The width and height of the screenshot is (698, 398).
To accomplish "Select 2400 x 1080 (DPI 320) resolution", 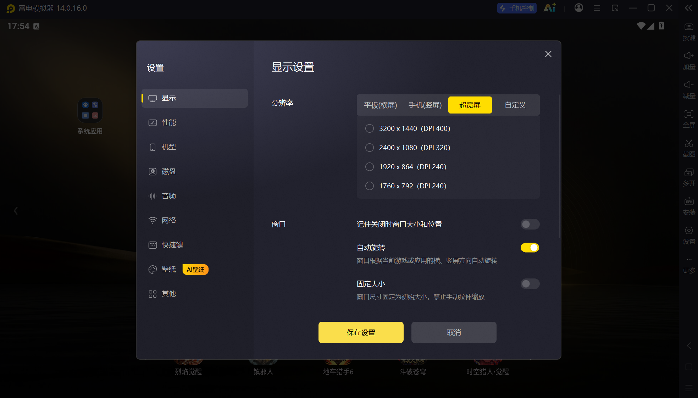I will coord(408,148).
